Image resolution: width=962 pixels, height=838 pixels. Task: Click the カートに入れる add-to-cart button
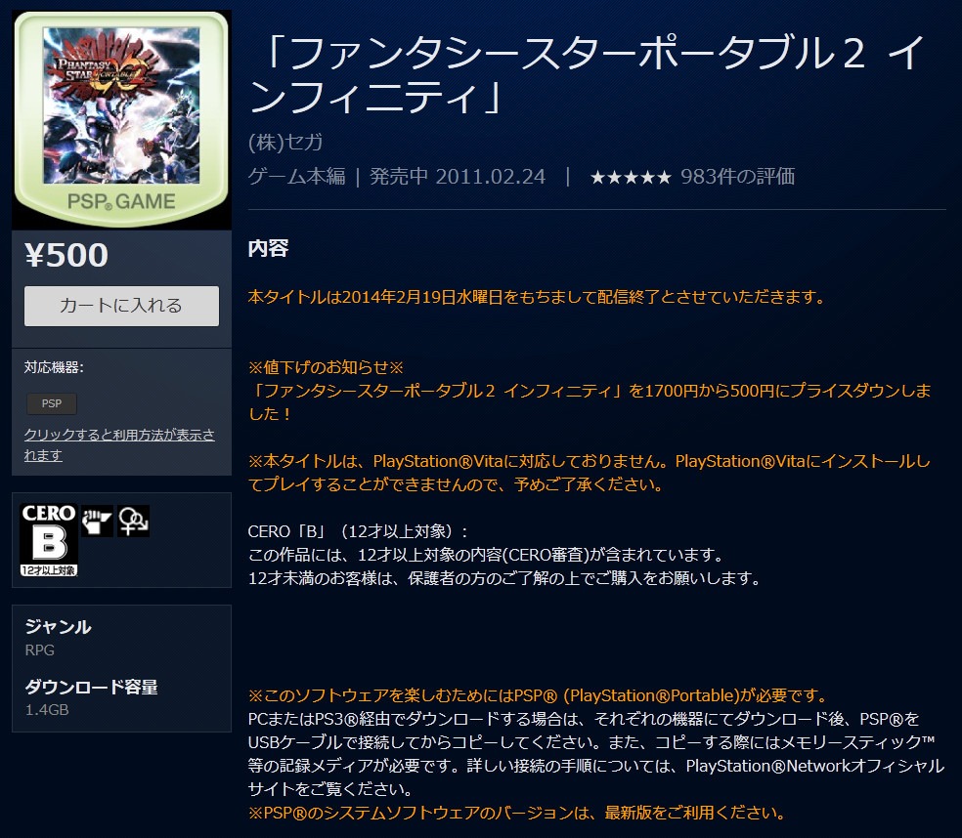pos(121,306)
